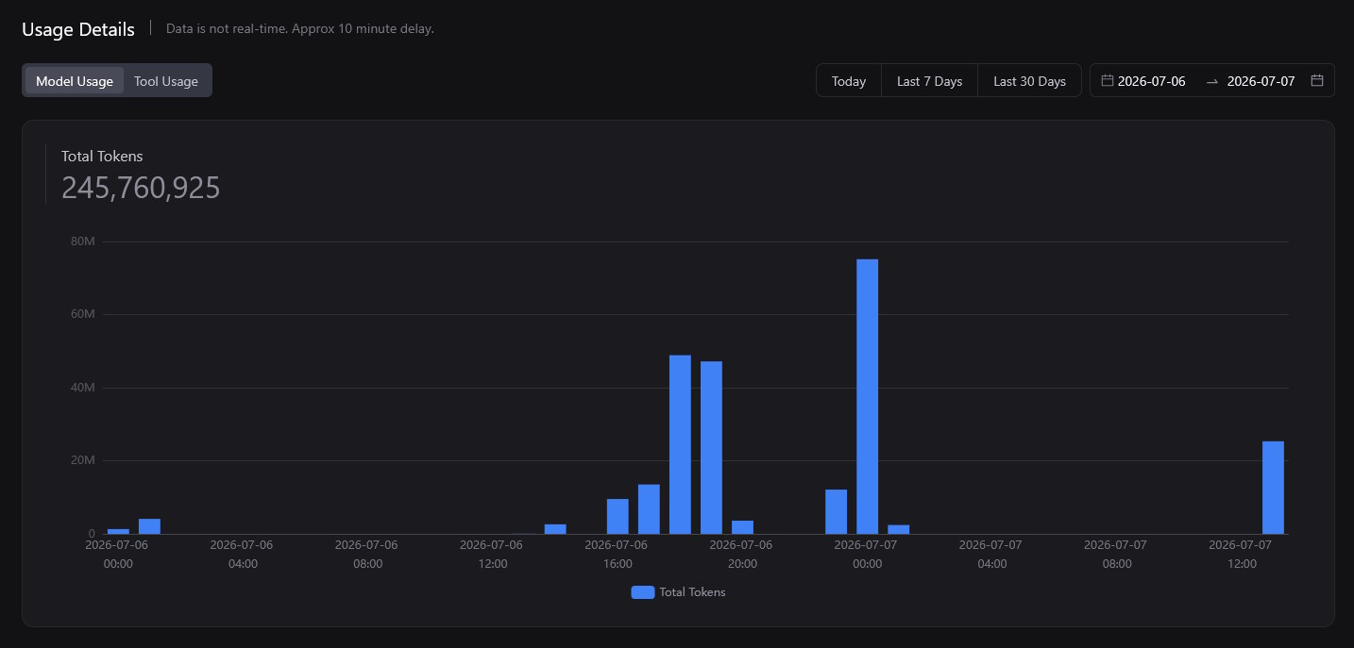Click the 2026-07-06 16:00 x-axis label
The width and height of the screenshot is (1354, 648).
[617, 554]
